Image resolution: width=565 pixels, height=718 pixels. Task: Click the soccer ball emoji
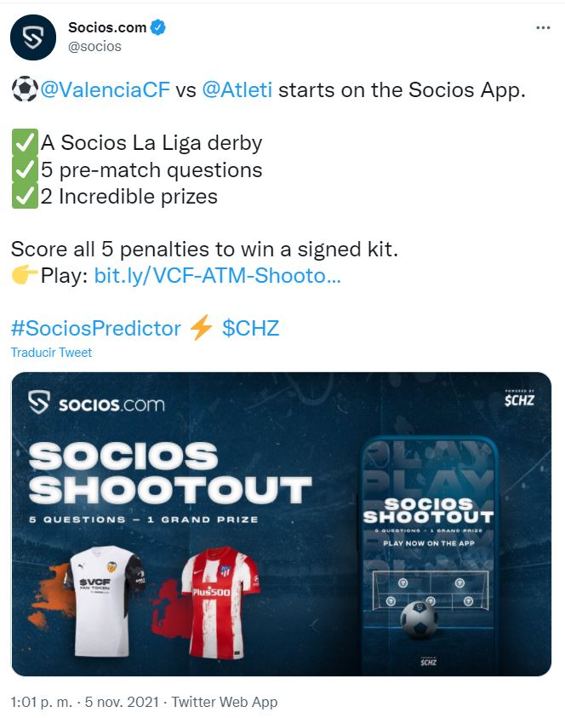tap(24, 89)
